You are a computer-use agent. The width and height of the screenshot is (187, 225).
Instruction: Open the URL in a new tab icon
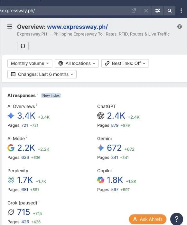pos(134,11)
